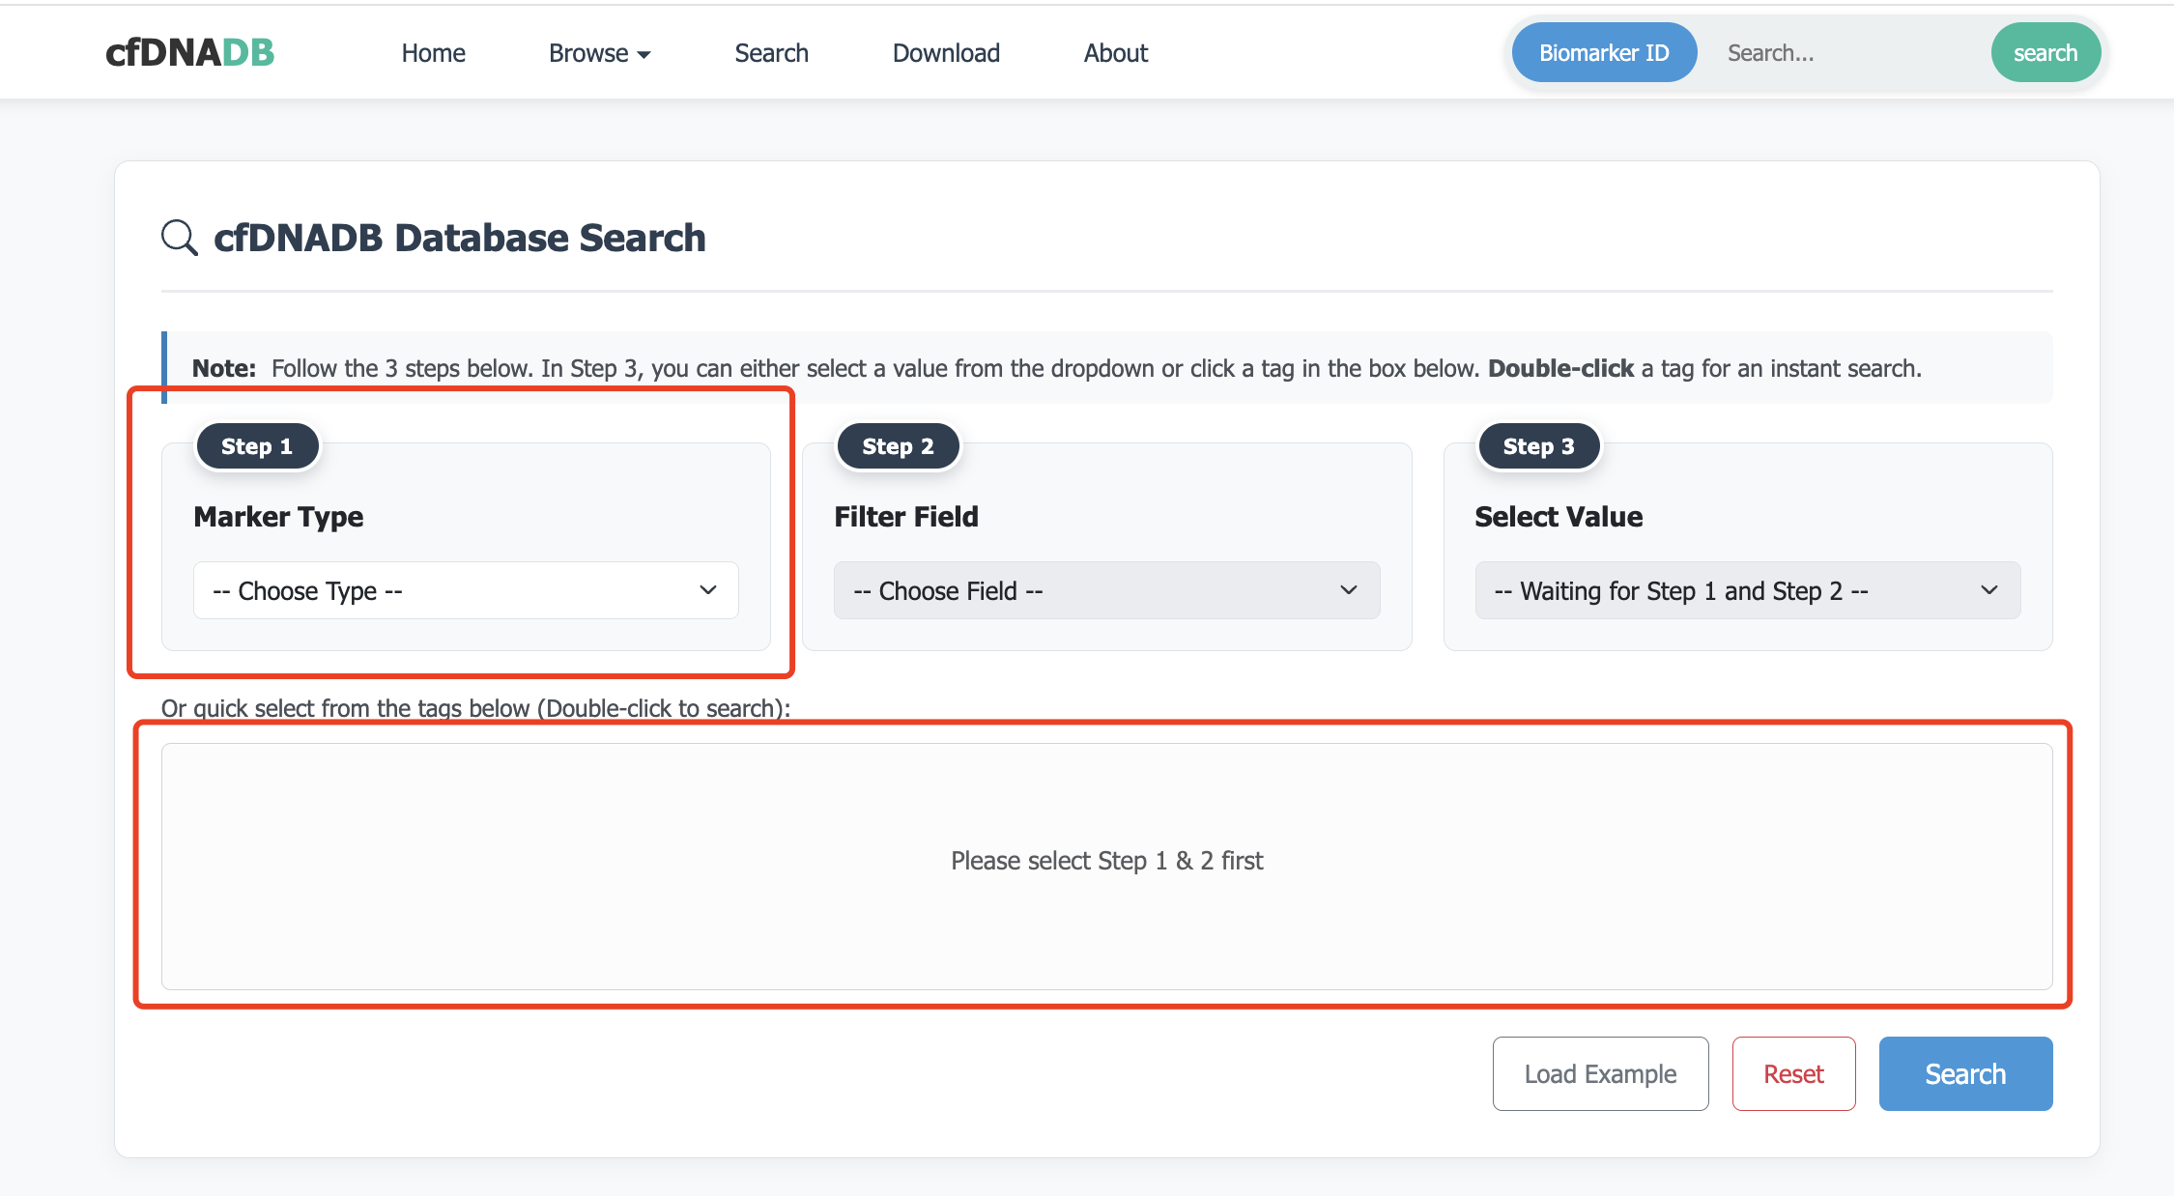The image size is (2174, 1196).
Task: Click the 'Select Value' label
Action: point(1559,517)
